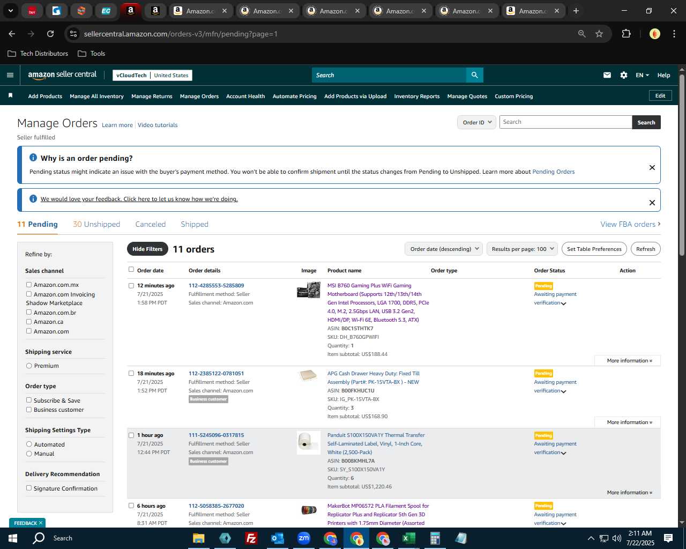
Task: Tick the Business customer filter checkbox
Action: (29, 410)
